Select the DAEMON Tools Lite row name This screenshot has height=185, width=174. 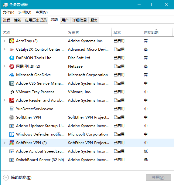pos(34,58)
